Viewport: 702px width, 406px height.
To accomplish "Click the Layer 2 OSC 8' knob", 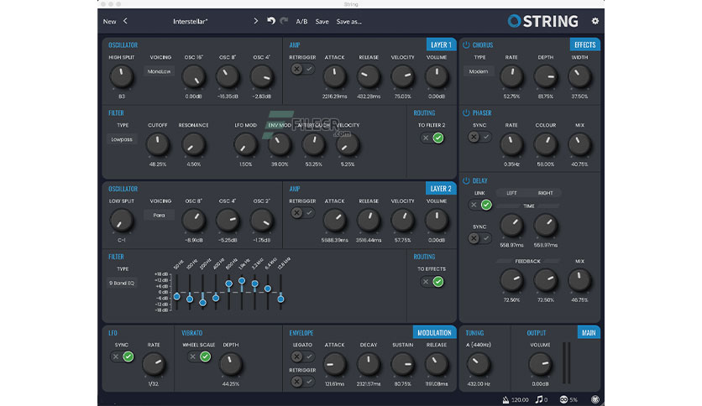I will click(x=193, y=221).
